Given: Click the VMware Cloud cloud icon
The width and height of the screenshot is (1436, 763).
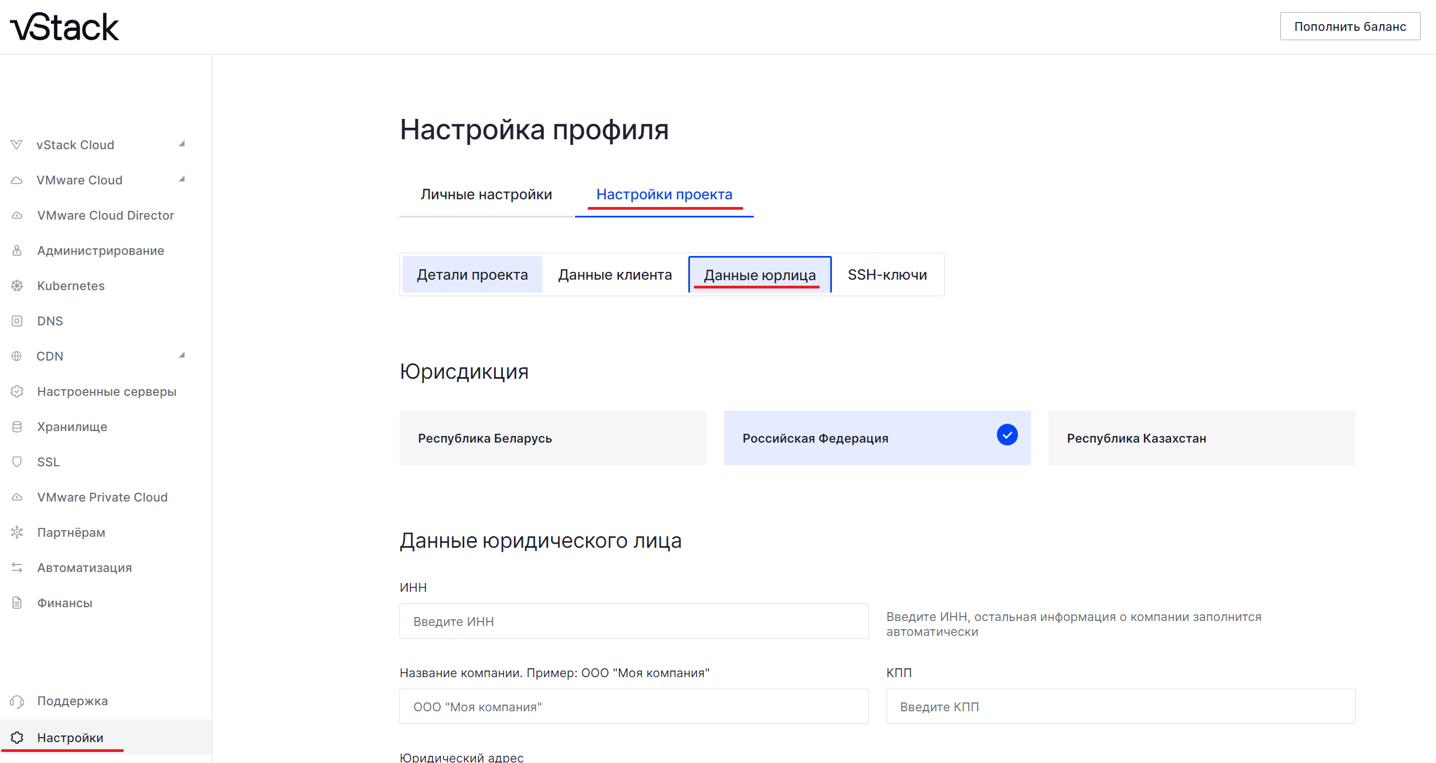Looking at the screenshot, I should 17,180.
